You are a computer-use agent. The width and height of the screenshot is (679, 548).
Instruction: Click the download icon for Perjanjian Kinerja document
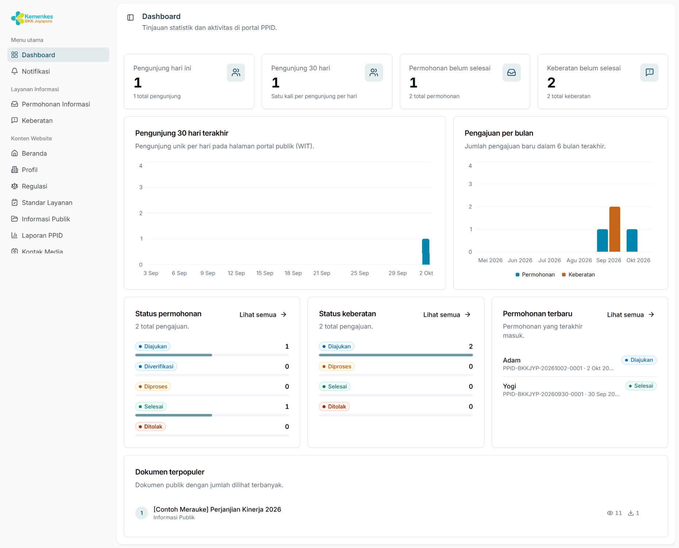pos(631,513)
